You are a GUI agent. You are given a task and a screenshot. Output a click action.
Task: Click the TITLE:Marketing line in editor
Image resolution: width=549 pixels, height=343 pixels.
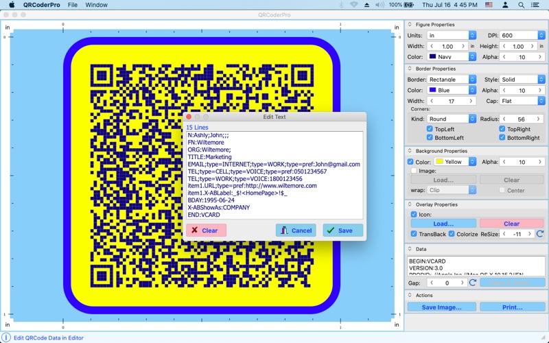(209, 157)
